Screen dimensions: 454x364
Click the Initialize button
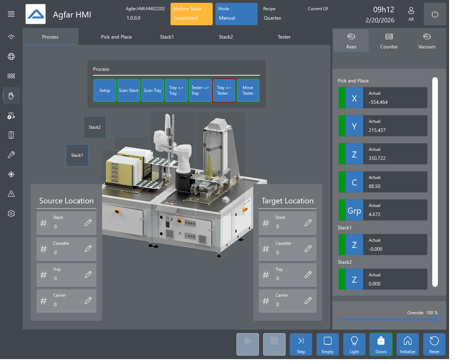[x=408, y=344]
